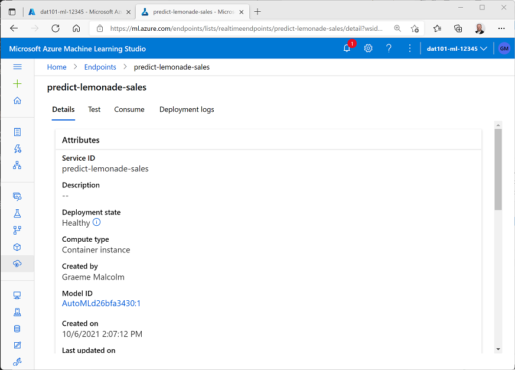This screenshot has height=370, width=515.
Task: Collapse the sidebar with the hamburger toggle
Action: [17, 67]
